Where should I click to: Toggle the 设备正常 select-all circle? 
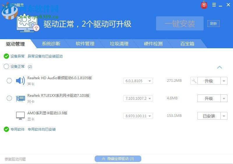pyautogui.click(x=6, y=66)
